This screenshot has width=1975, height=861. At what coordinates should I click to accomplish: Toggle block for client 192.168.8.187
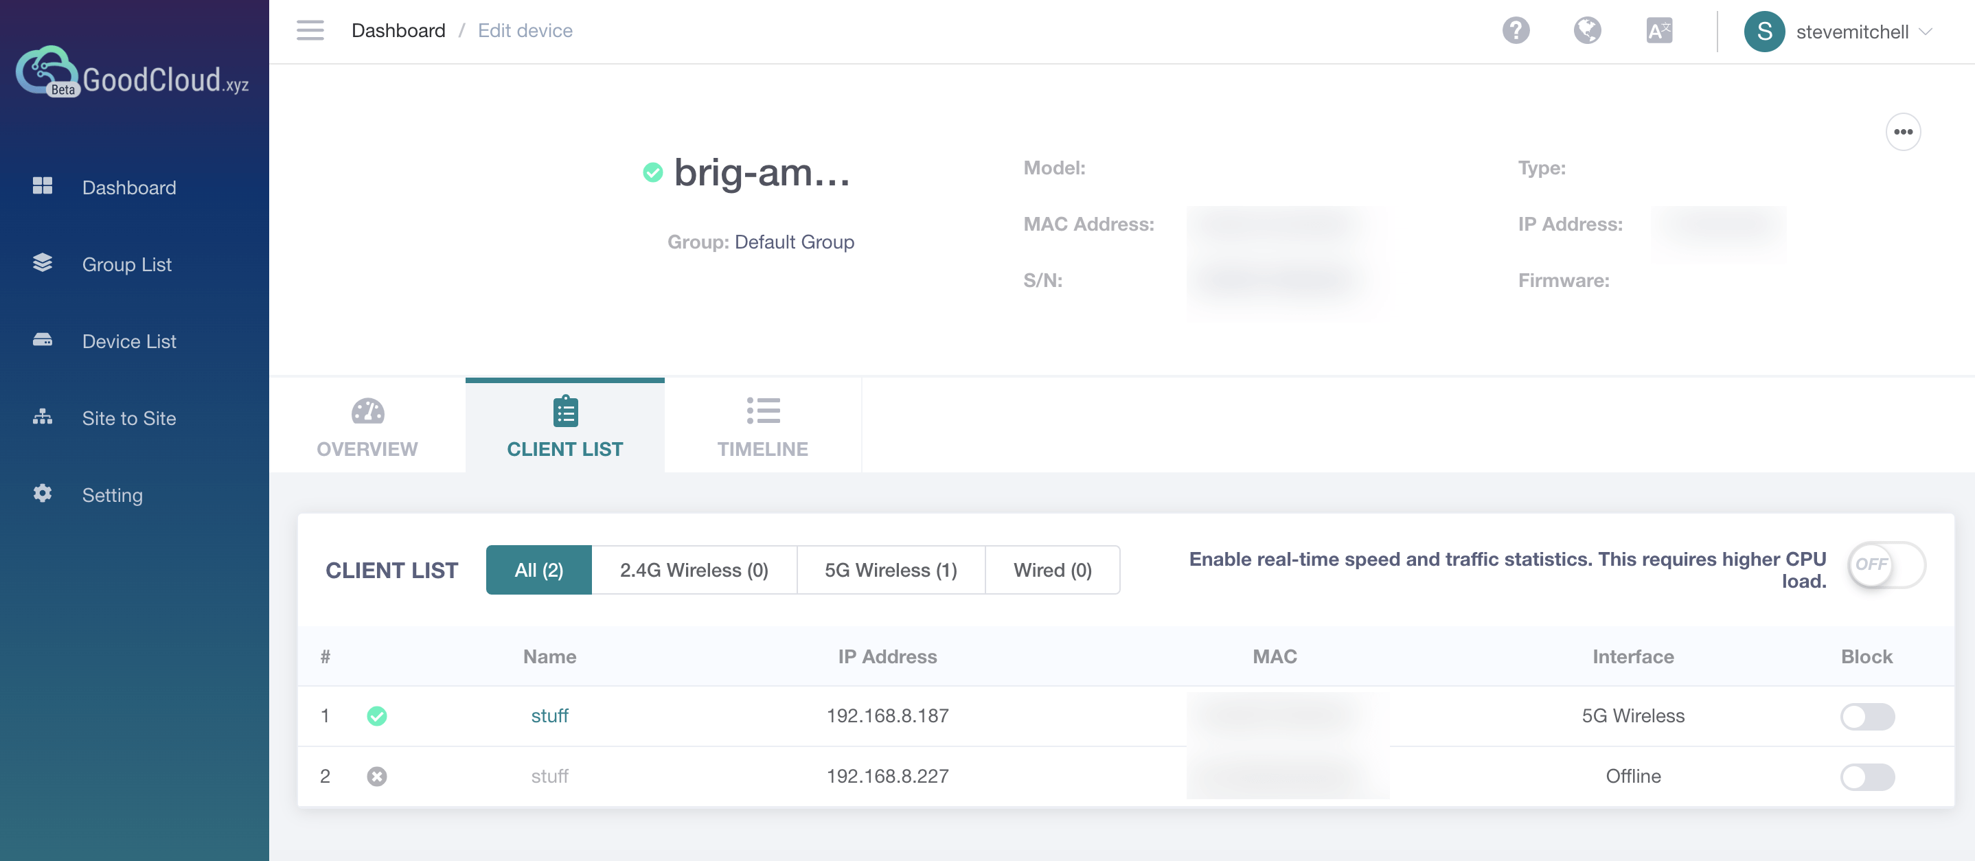[x=1867, y=717]
